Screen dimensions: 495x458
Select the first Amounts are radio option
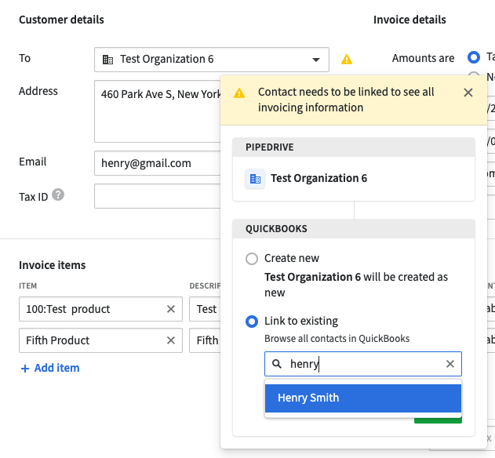[474, 57]
